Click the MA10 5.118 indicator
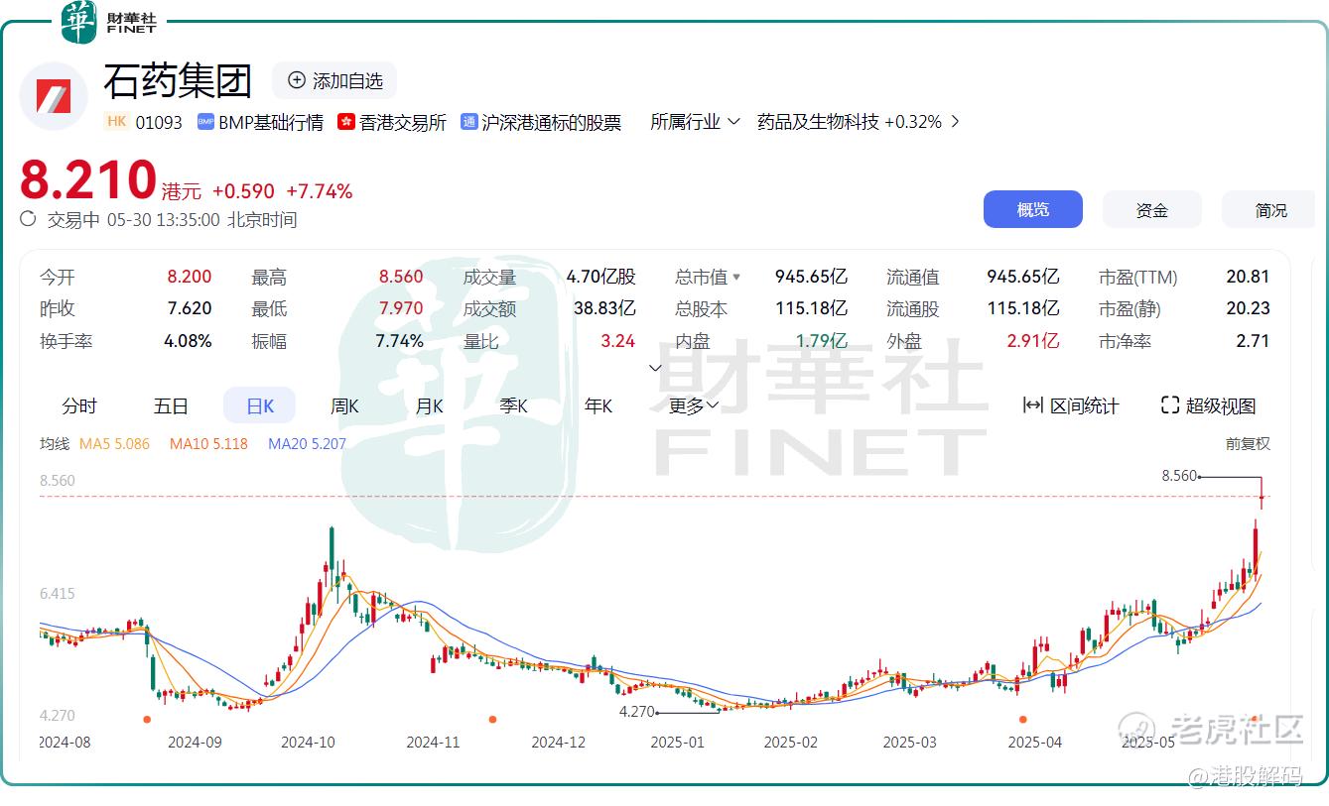Viewport: 1329px width, 806px height. 208,443
